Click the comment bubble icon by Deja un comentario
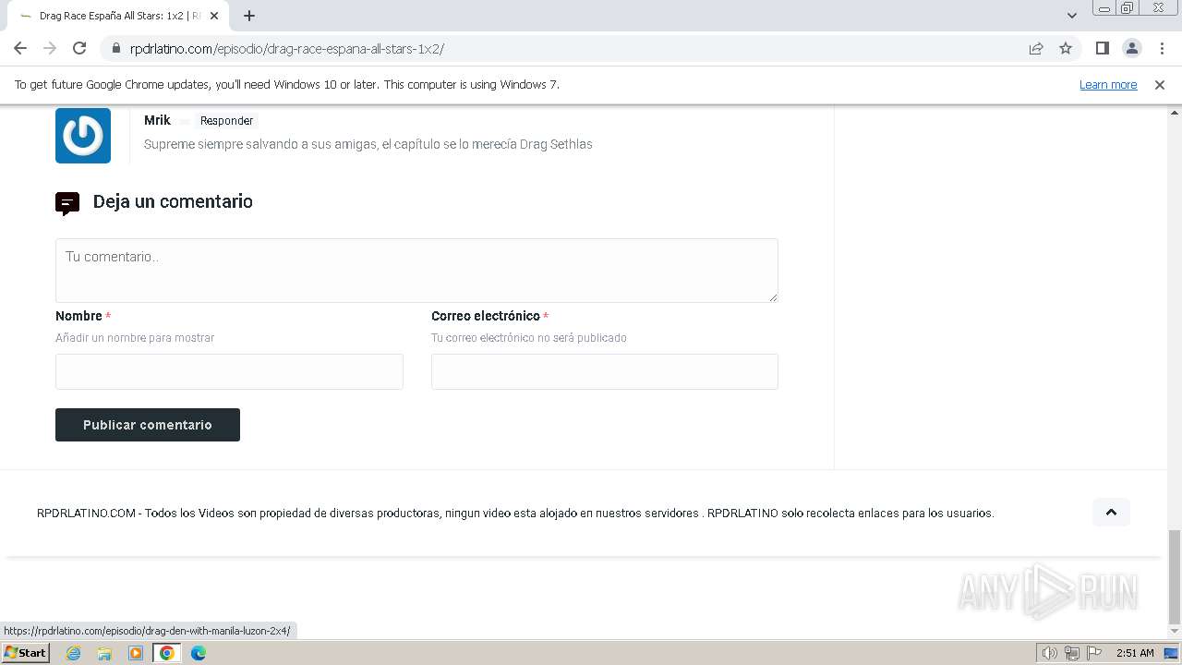Screen dimensions: 1182x665 point(67,203)
